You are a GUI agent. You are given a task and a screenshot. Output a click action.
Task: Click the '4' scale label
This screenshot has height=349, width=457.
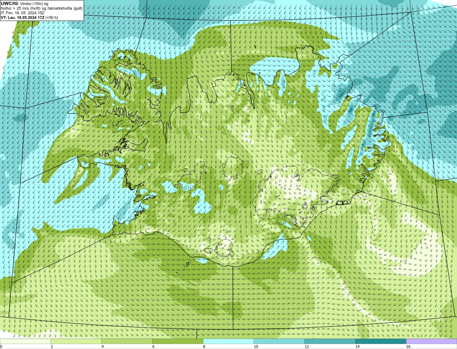coord(102,347)
